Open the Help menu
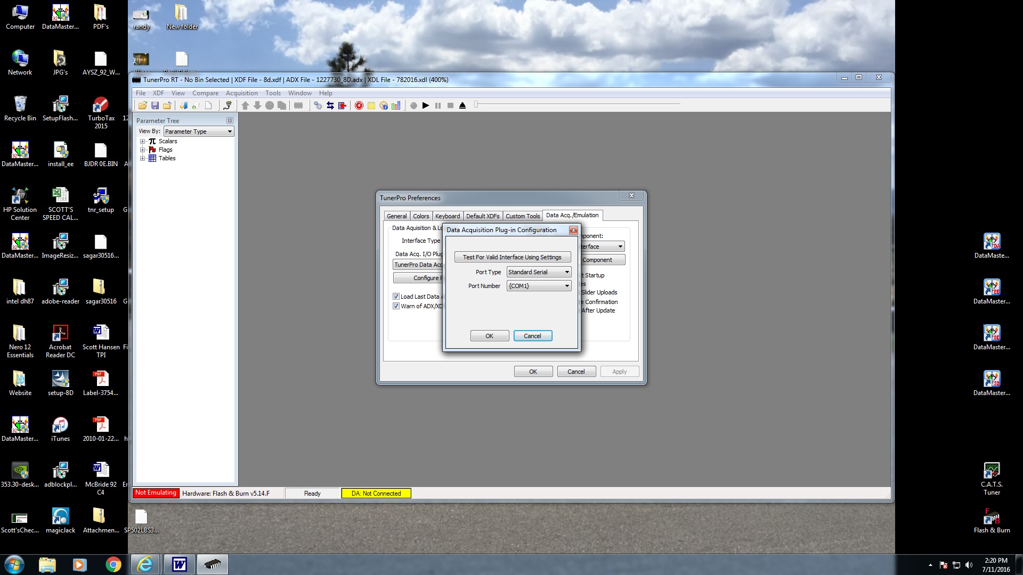 coord(326,93)
